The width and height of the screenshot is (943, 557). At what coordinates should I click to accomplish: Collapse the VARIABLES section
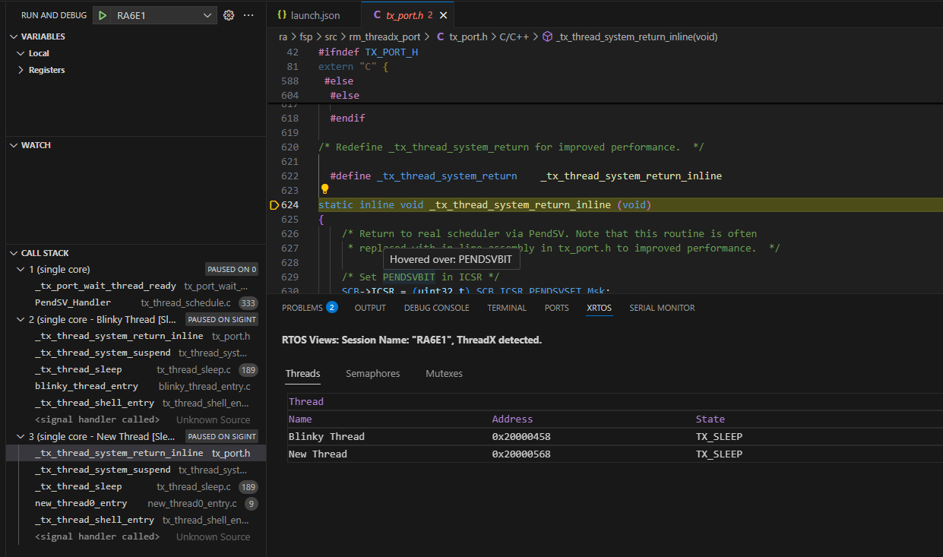[x=13, y=36]
